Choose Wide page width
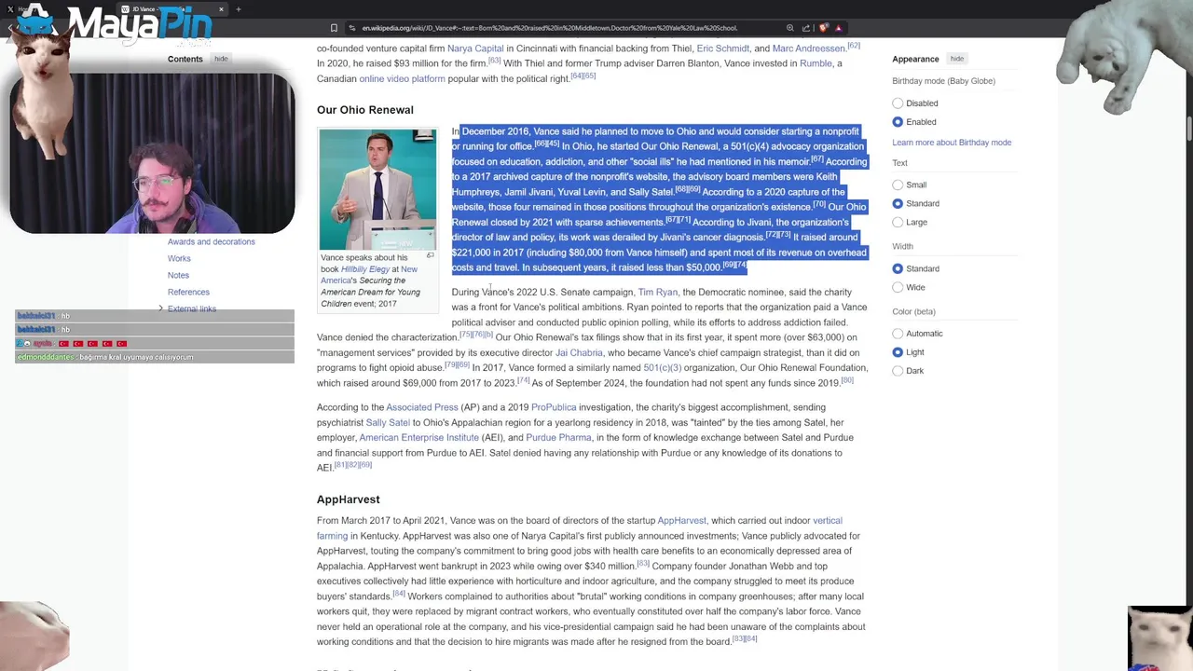The height and width of the screenshot is (671, 1193). pyautogui.click(x=898, y=287)
